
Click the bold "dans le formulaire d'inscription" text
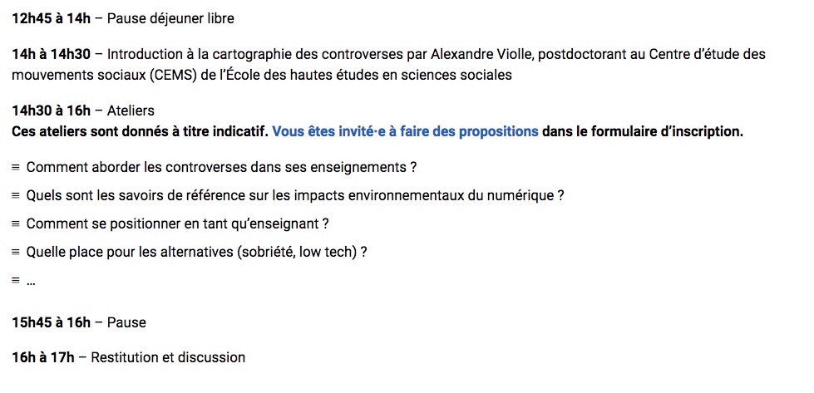click(643, 131)
